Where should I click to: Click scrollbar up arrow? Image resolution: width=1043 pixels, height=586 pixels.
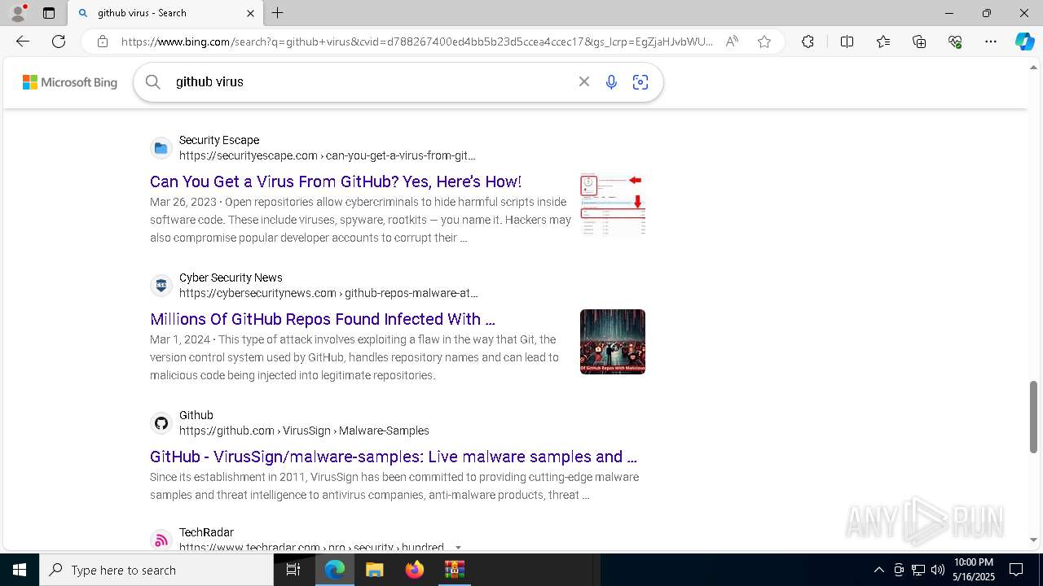coord(1033,68)
